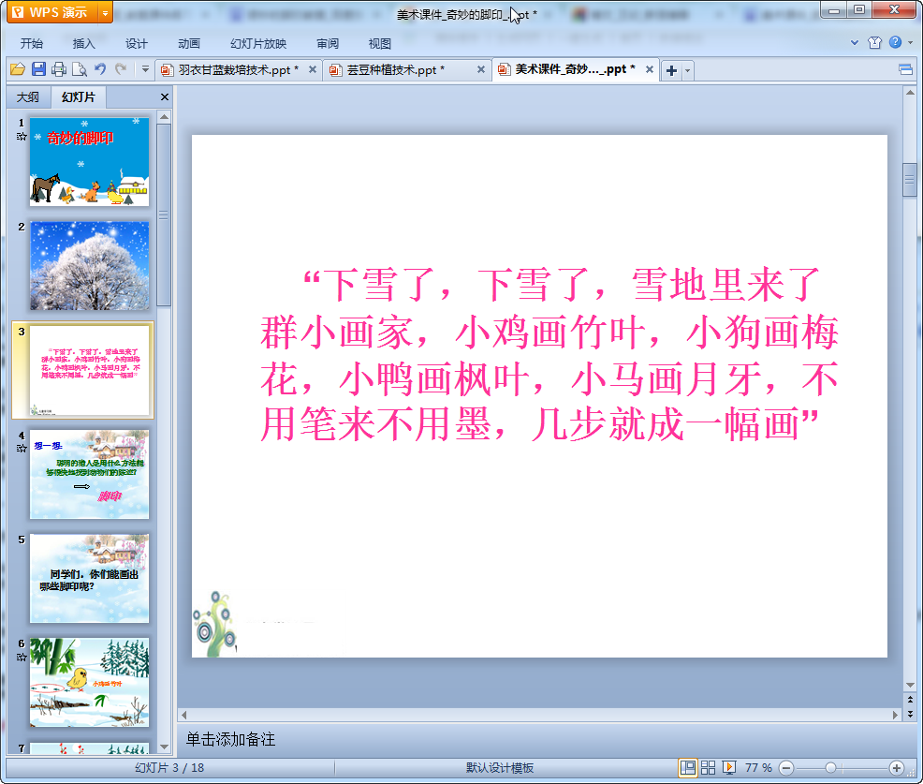Expand the WPS 演示 menu arrow
This screenshot has height=784, width=923.
[x=106, y=12]
